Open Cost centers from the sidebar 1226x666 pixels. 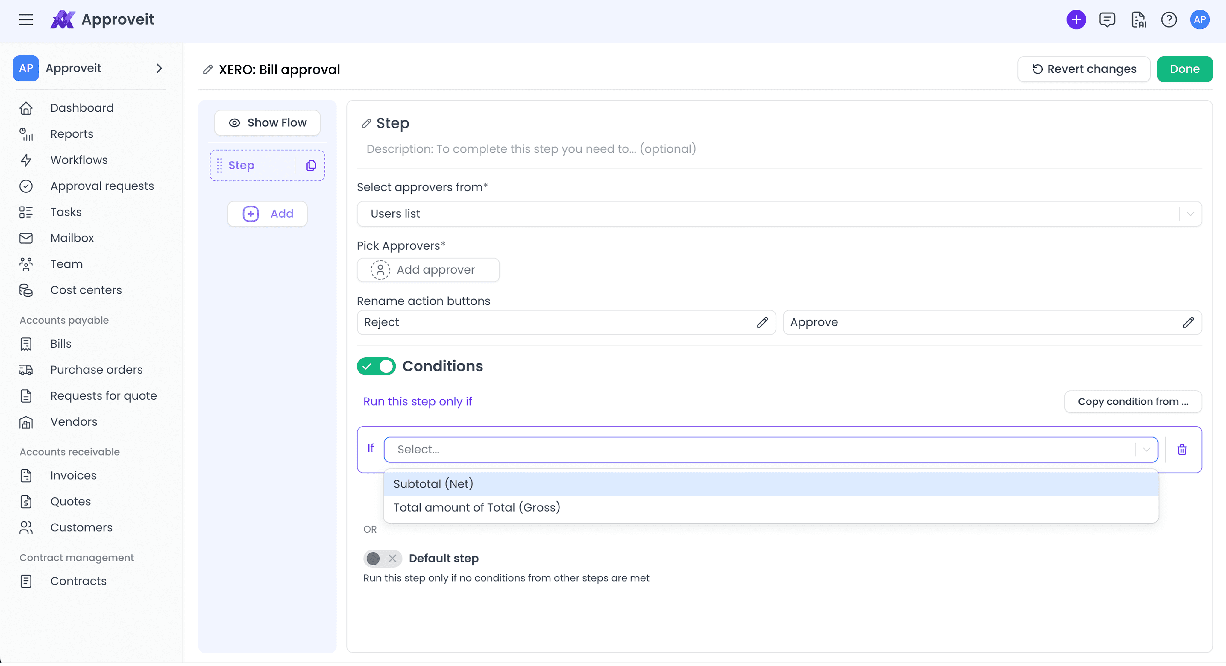coord(86,289)
